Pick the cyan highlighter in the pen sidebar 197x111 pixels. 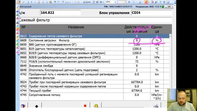click(18, 40)
